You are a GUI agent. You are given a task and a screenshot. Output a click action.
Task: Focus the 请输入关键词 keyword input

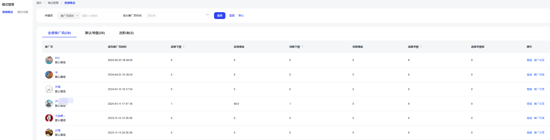coord(100,16)
